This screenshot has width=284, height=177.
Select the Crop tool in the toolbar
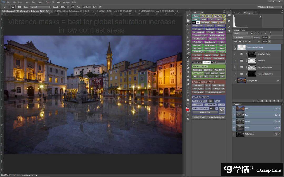click(188, 45)
